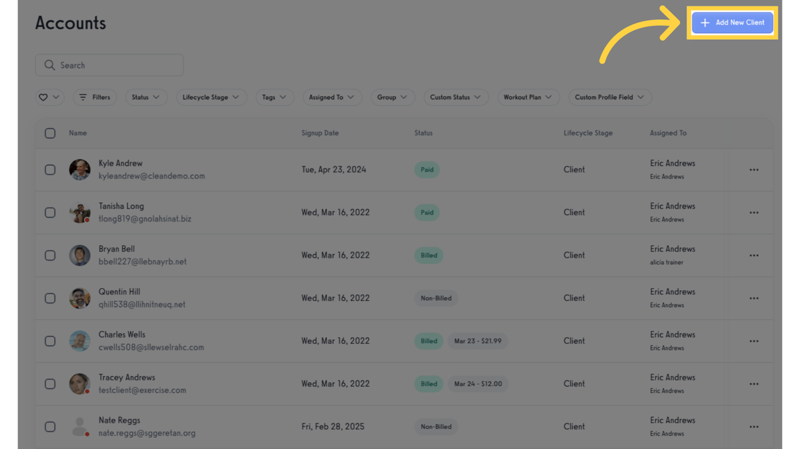Click Quentin Hill's profile avatar
The image size is (800, 449).
click(80, 298)
